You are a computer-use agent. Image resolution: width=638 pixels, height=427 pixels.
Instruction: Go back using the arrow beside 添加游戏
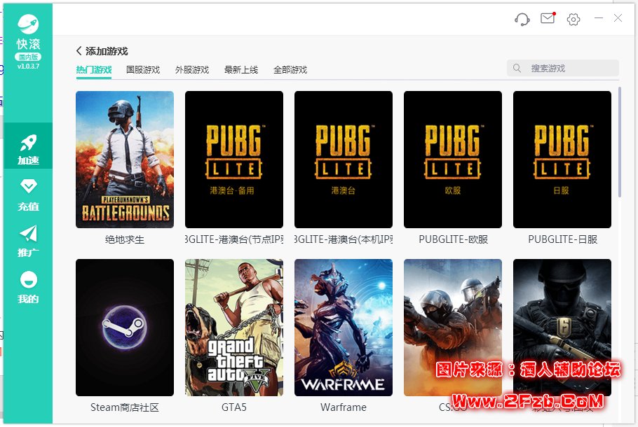click(79, 51)
